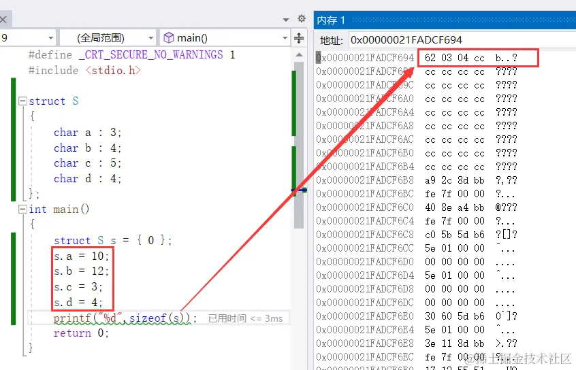Click the line char c : 5;

[x=87, y=163]
